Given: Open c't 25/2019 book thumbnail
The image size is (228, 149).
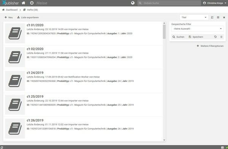Looking at the screenshot, I should (x=15, y=105).
